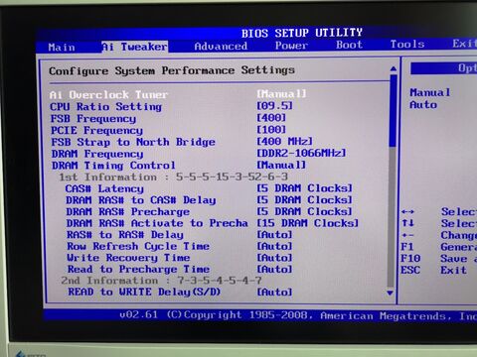Click the F1 help key label
The width and height of the screenshot is (477, 357).
coord(407,247)
